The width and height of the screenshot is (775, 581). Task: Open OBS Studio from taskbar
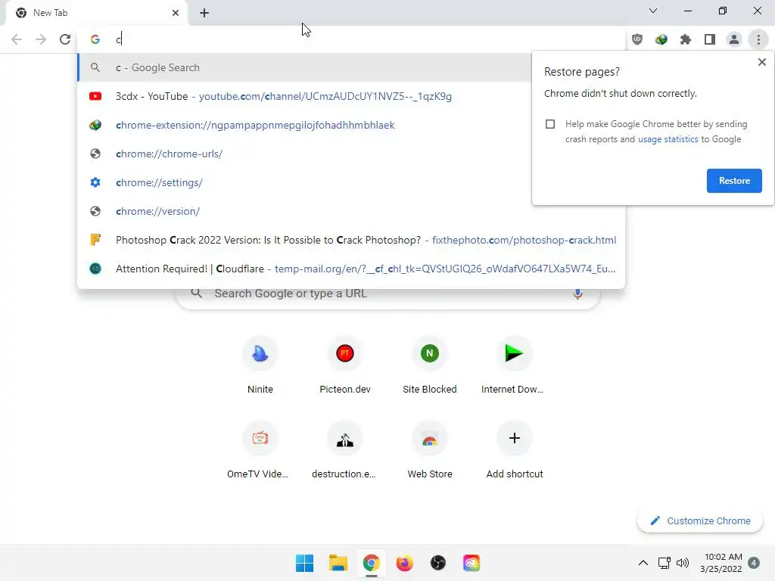tap(438, 563)
